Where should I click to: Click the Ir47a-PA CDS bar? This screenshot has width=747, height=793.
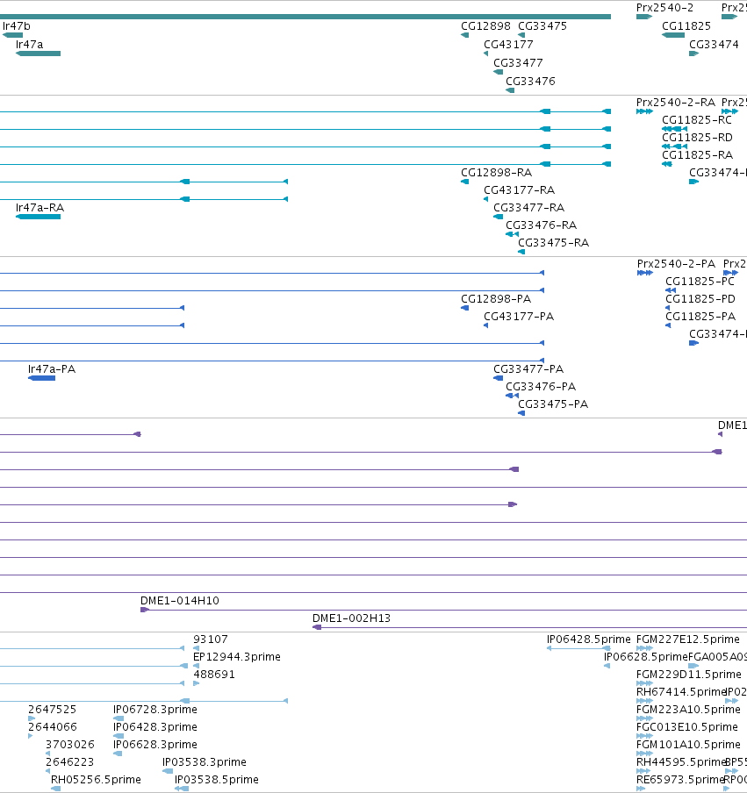(41, 378)
